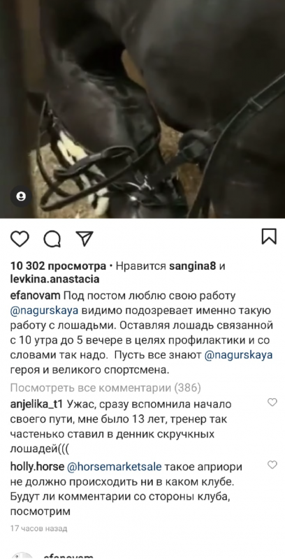Like holly.horse's comment heart

(272, 465)
